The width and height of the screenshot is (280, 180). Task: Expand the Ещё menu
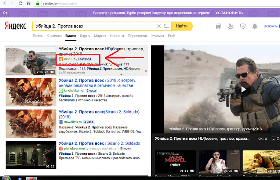coord(172,36)
